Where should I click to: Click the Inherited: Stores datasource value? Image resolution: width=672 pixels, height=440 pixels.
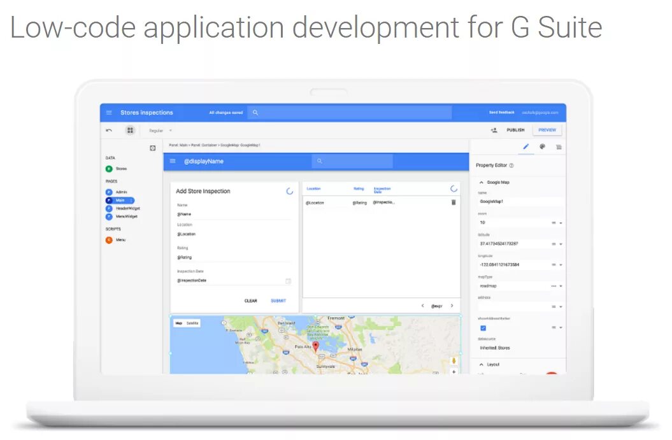tap(494, 348)
